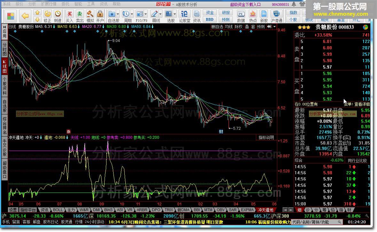This screenshot has width=377, height=232.
Task: Click the BBD button
Action: tap(210, 20)
